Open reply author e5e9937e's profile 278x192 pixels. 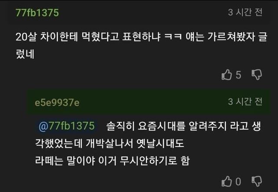[57, 102]
